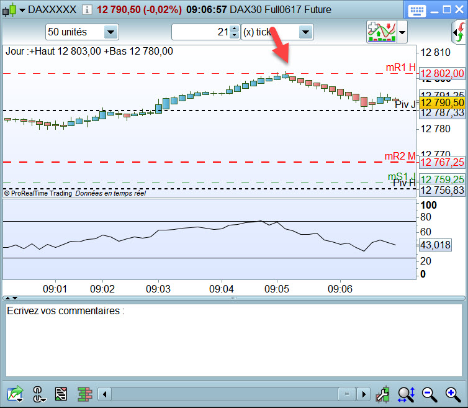Click the scroll right arrow button
The height and width of the screenshot is (408, 468).
(x=364, y=394)
